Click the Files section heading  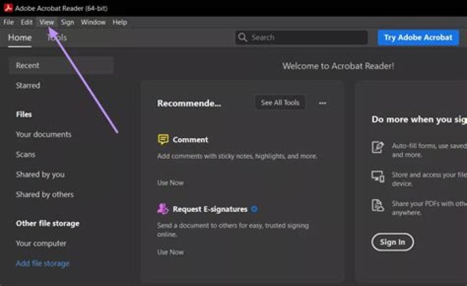coord(24,114)
